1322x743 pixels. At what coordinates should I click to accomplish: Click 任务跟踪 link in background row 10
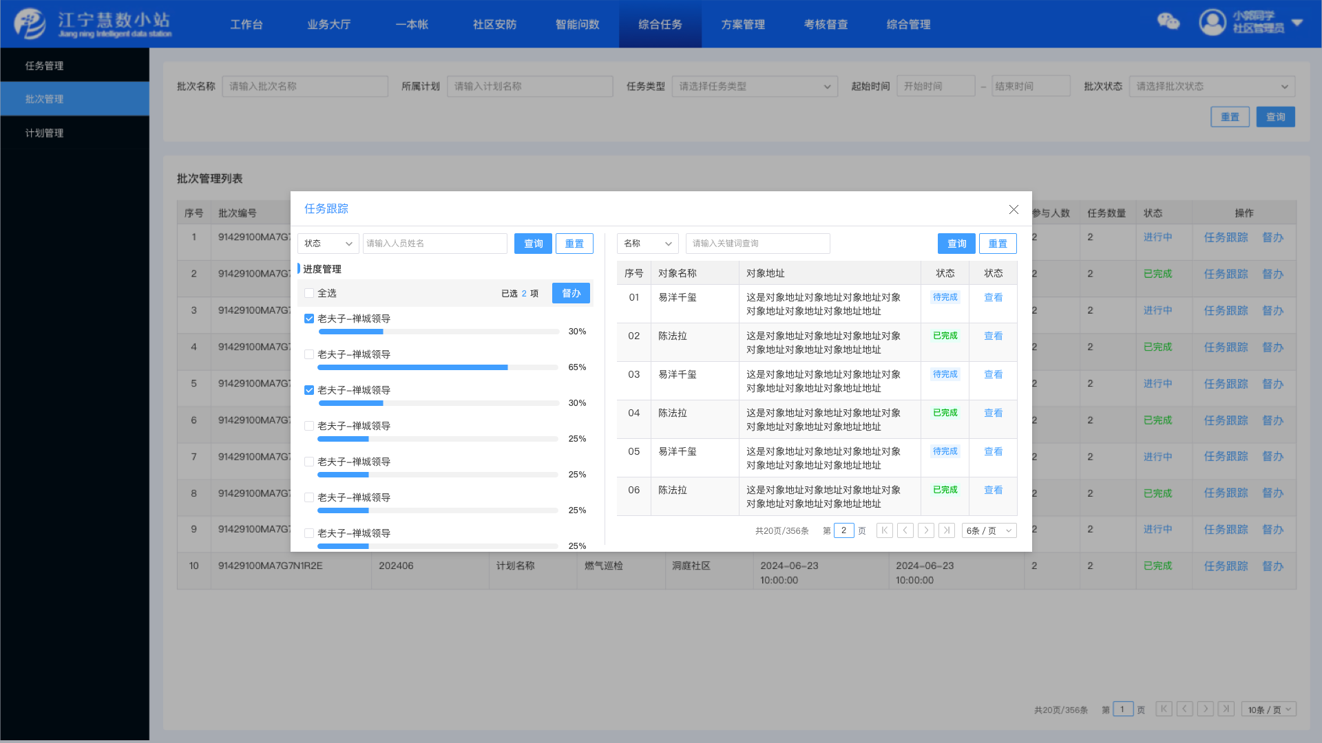tap(1226, 566)
